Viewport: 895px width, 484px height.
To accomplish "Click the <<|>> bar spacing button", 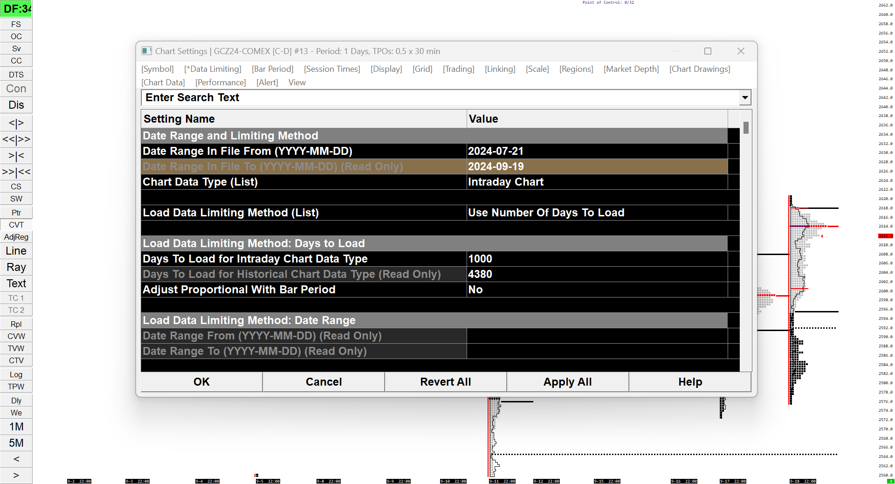I will [x=16, y=139].
